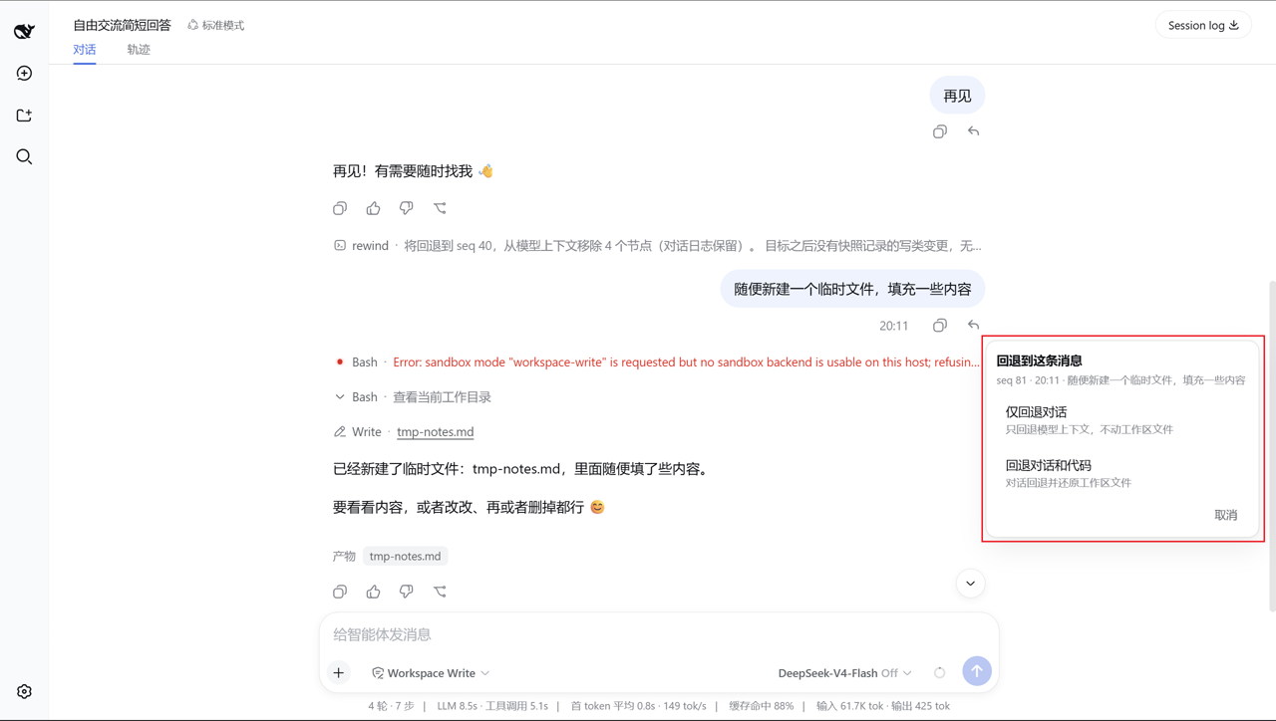Click the '4 轮 · 7 步' status entry
The height and width of the screenshot is (721, 1276).
tap(391, 706)
